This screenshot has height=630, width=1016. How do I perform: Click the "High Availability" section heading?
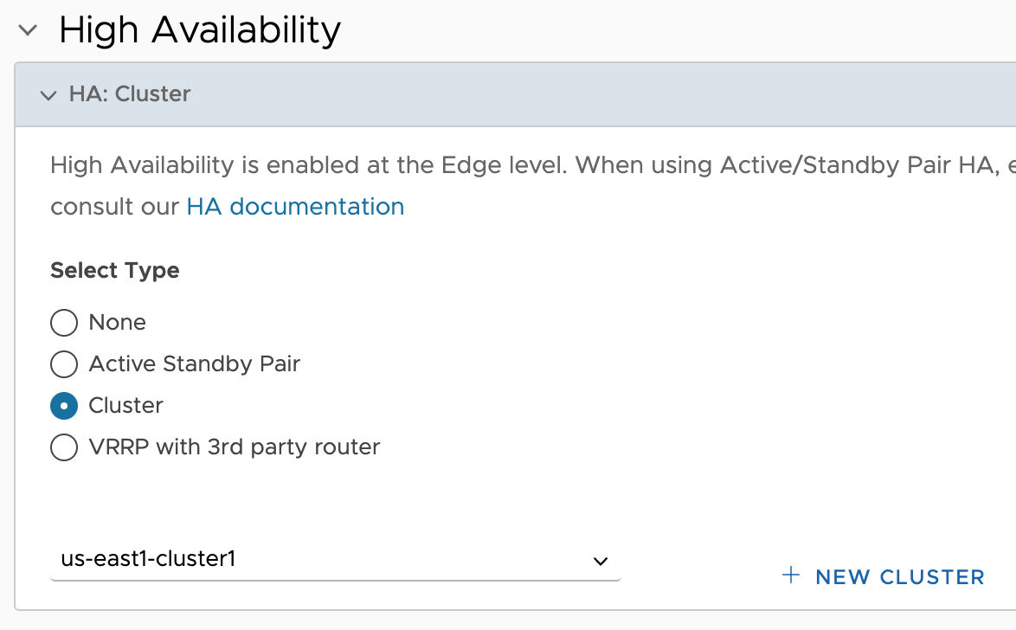pyautogui.click(x=200, y=29)
